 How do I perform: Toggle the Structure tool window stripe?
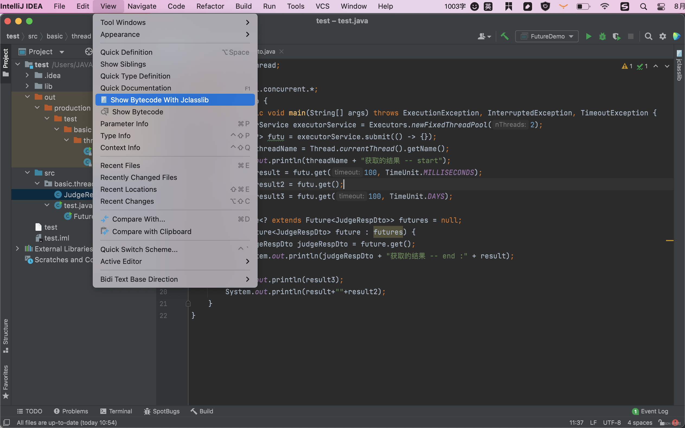[x=5, y=335]
